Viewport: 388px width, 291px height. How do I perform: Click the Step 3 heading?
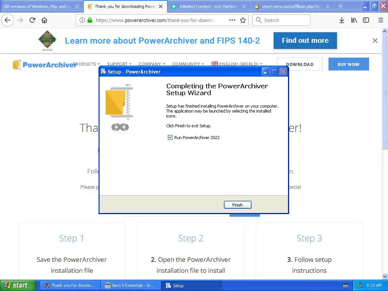click(x=309, y=238)
